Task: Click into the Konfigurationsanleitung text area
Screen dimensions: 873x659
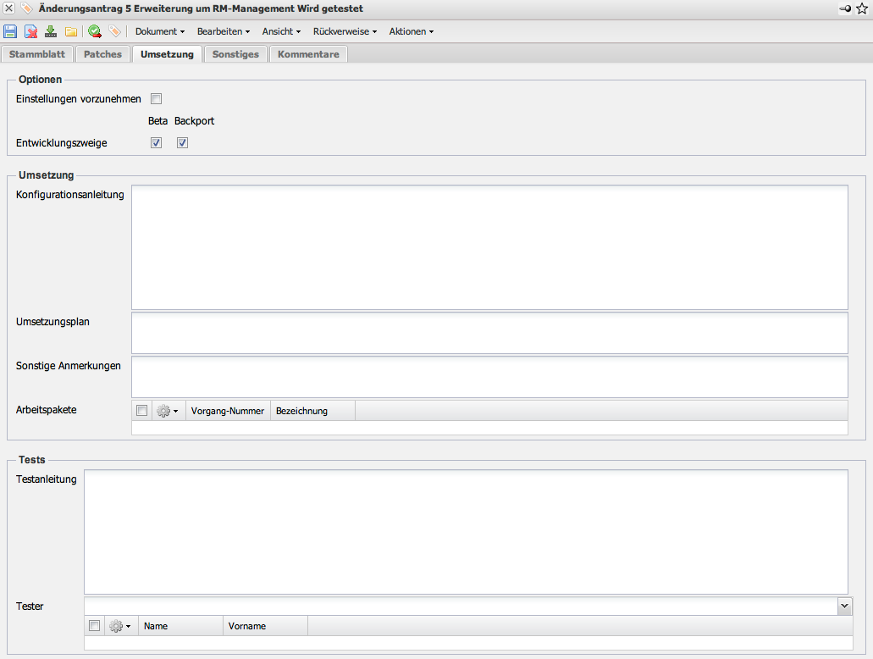Action: 489,247
